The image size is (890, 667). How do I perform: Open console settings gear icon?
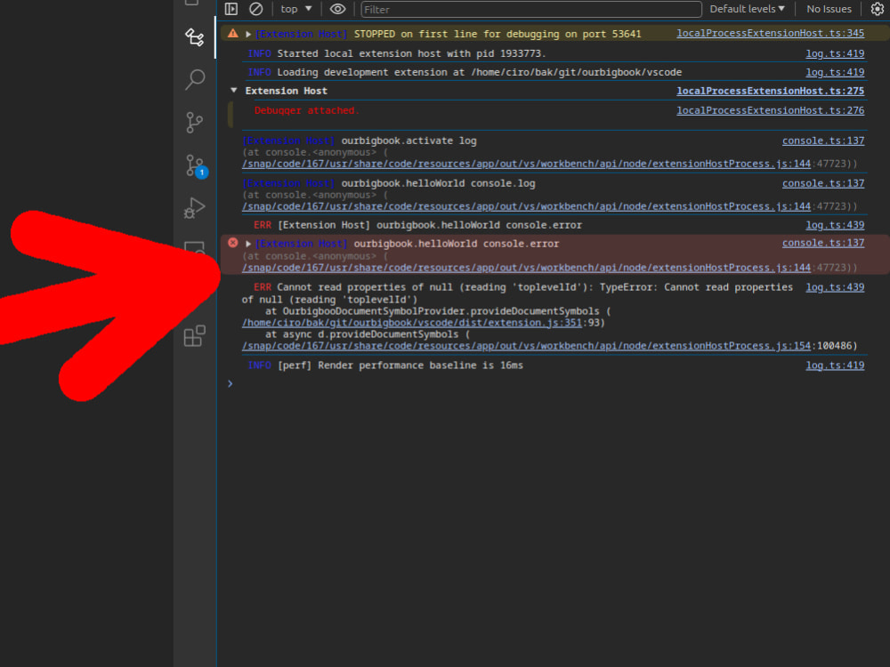coord(877,9)
